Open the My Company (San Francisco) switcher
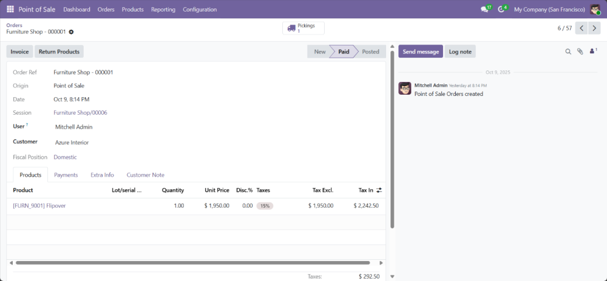 [x=549, y=9]
